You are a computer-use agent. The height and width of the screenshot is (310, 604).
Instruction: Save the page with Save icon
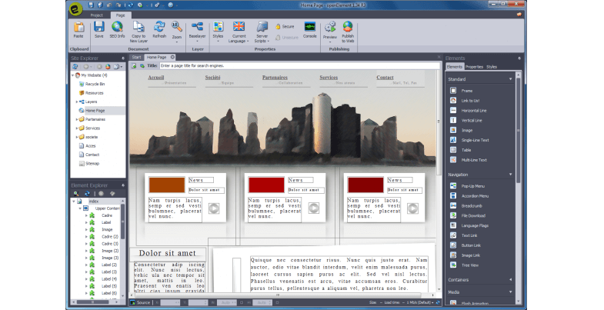coord(99,27)
